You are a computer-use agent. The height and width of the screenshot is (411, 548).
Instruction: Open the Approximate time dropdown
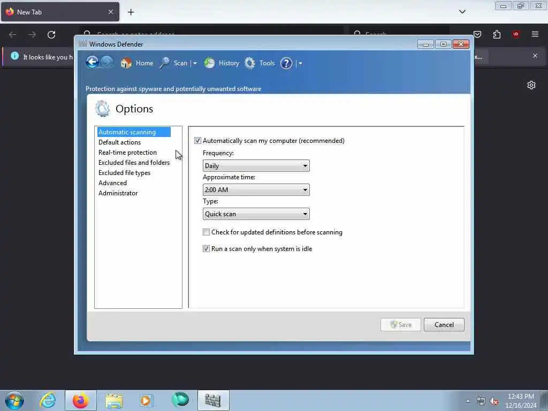click(256, 190)
